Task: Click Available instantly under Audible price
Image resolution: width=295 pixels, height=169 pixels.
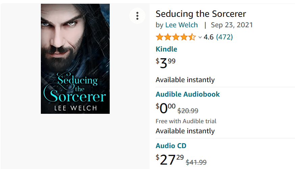Action: 185,131
